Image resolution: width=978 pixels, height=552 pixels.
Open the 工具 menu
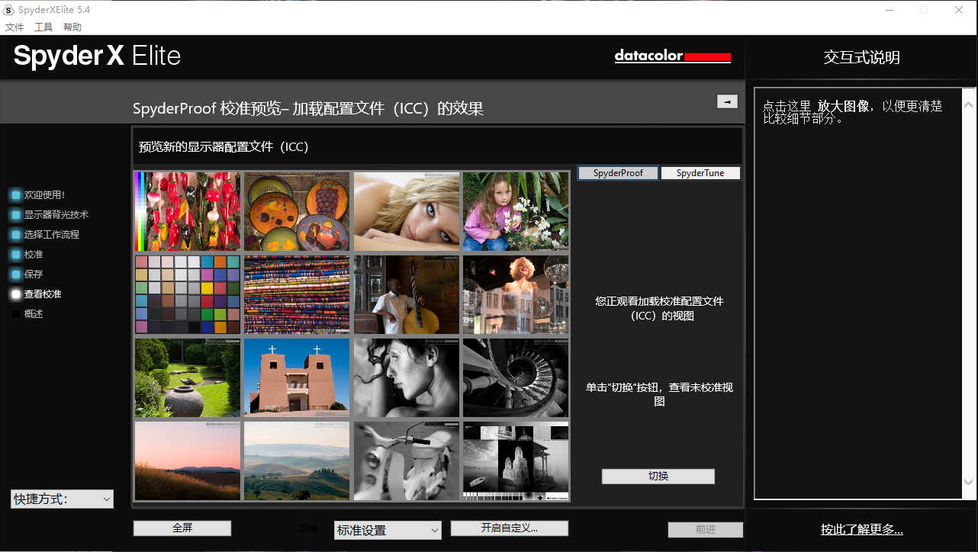click(x=43, y=27)
